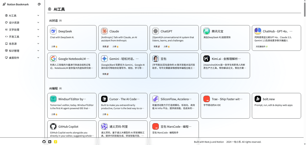Viewport: 306px width, 145px height.
Task: Expand the 文字处理 sidebar chevron
Action: [38, 30]
